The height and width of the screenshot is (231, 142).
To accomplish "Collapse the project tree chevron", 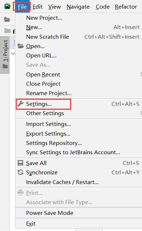I will [13, 53].
